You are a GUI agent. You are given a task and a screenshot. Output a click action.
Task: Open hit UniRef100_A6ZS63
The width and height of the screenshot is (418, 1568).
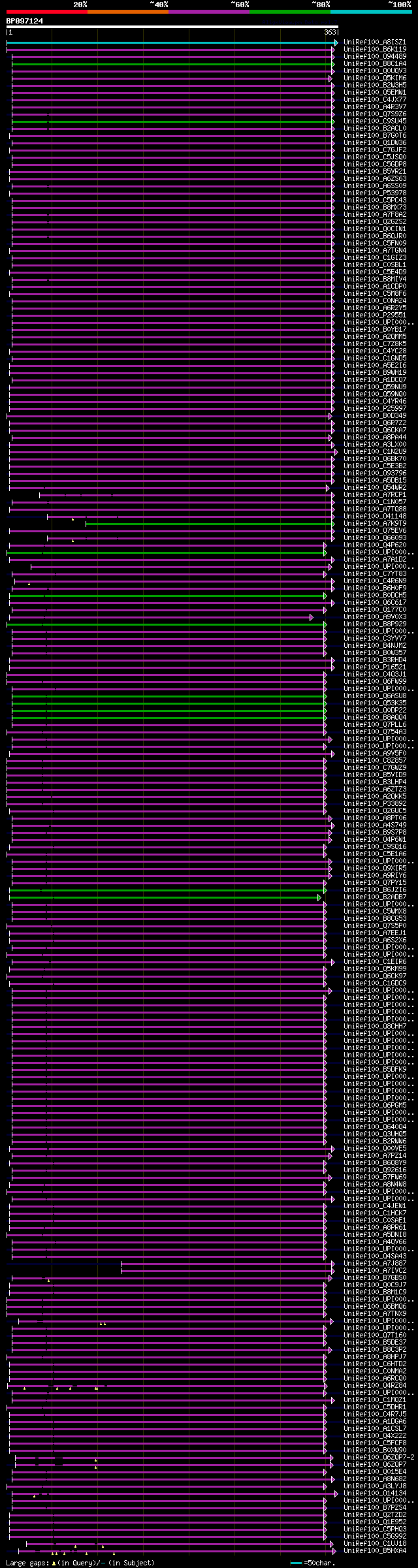(375, 179)
